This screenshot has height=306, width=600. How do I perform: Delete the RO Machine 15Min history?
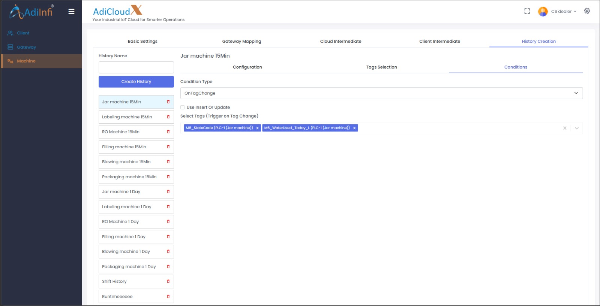click(x=168, y=132)
